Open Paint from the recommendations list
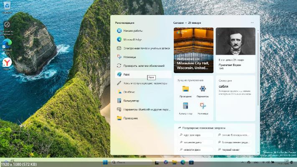 (127, 74)
